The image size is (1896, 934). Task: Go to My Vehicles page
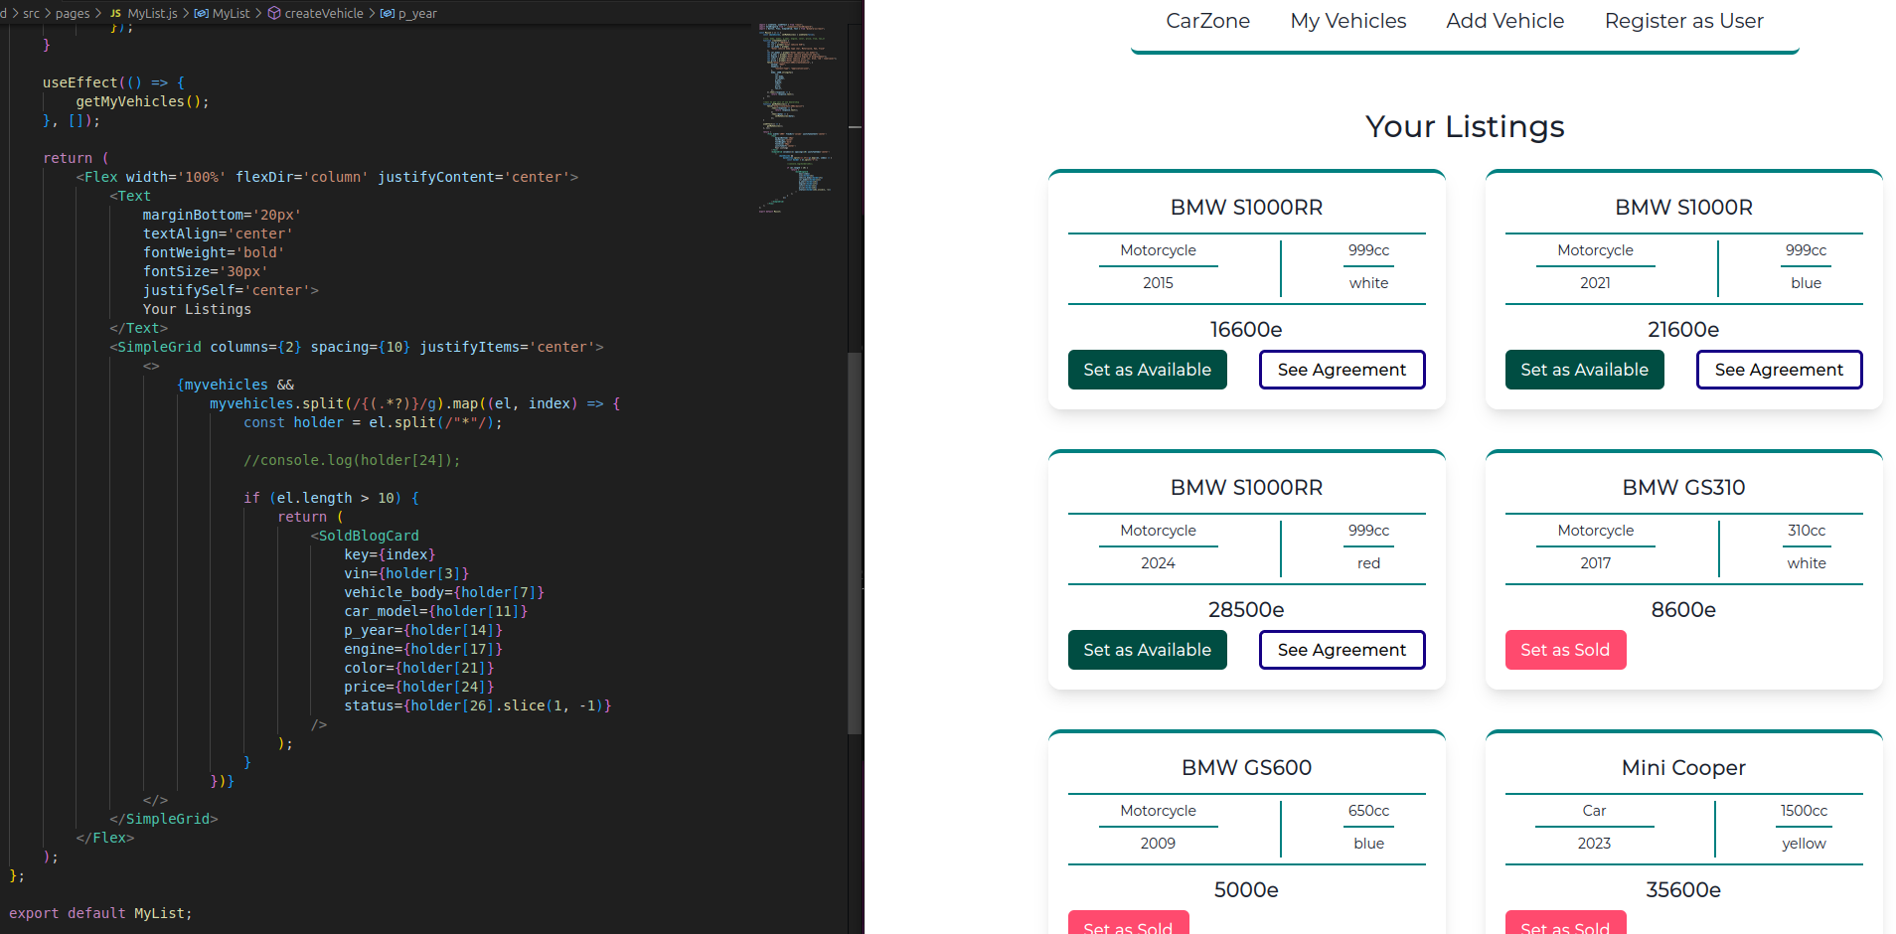[x=1347, y=21]
